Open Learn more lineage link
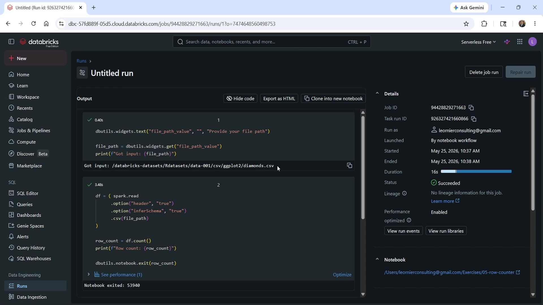Viewport: 543px width, 305px height. tap(445, 201)
